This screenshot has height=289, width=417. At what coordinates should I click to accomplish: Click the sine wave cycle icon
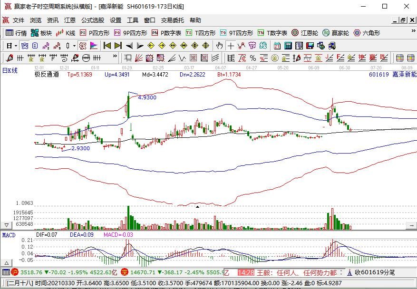(x=308, y=58)
